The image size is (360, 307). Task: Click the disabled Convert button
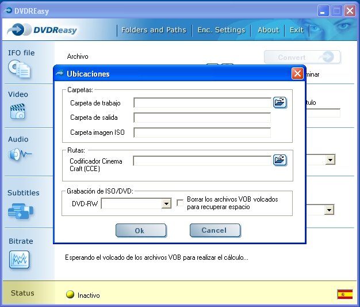[302, 57]
